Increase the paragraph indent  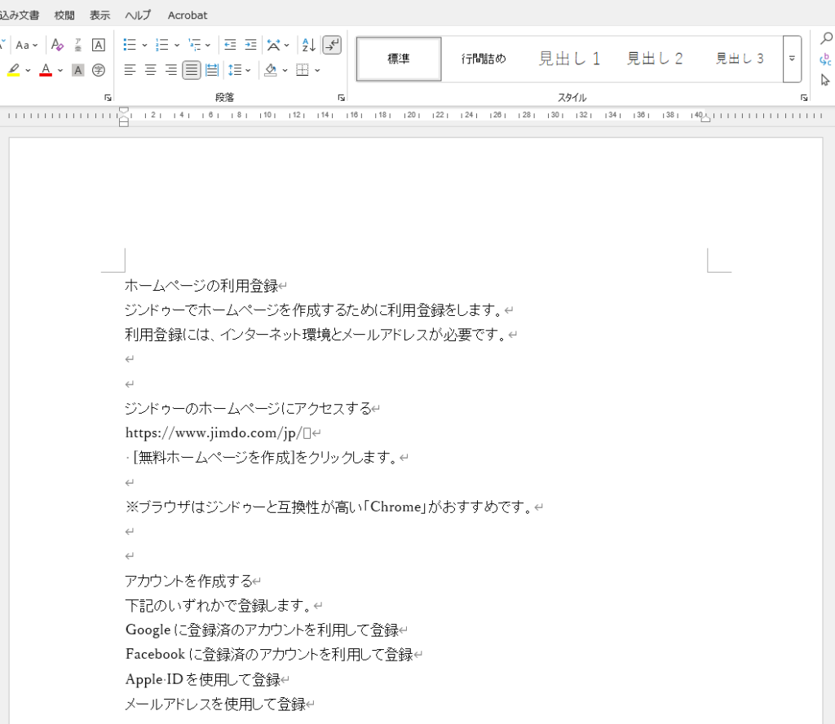tap(250, 45)
